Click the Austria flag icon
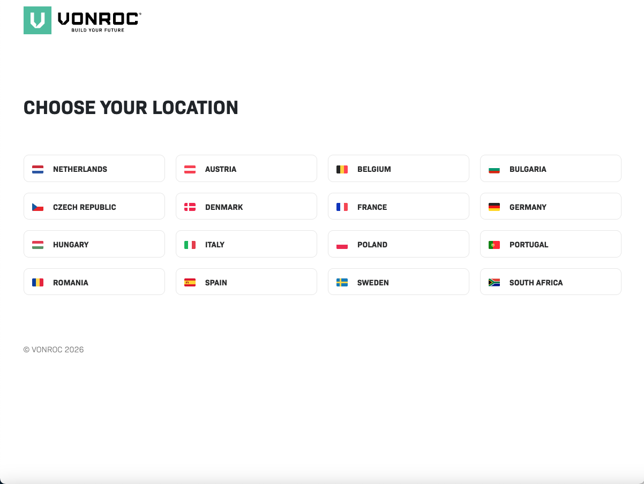644x484 pixels. (190, 169)
